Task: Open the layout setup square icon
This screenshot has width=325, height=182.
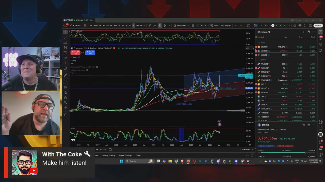Action: 249,26
